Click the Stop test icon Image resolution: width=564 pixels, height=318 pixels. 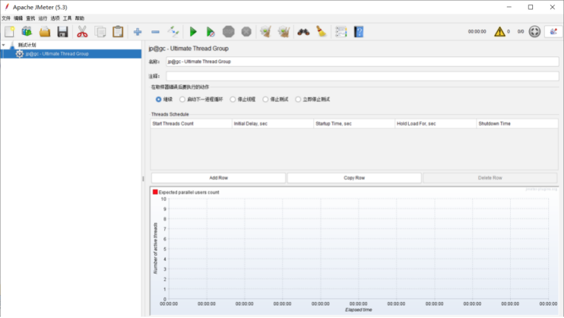pos(228,32)
